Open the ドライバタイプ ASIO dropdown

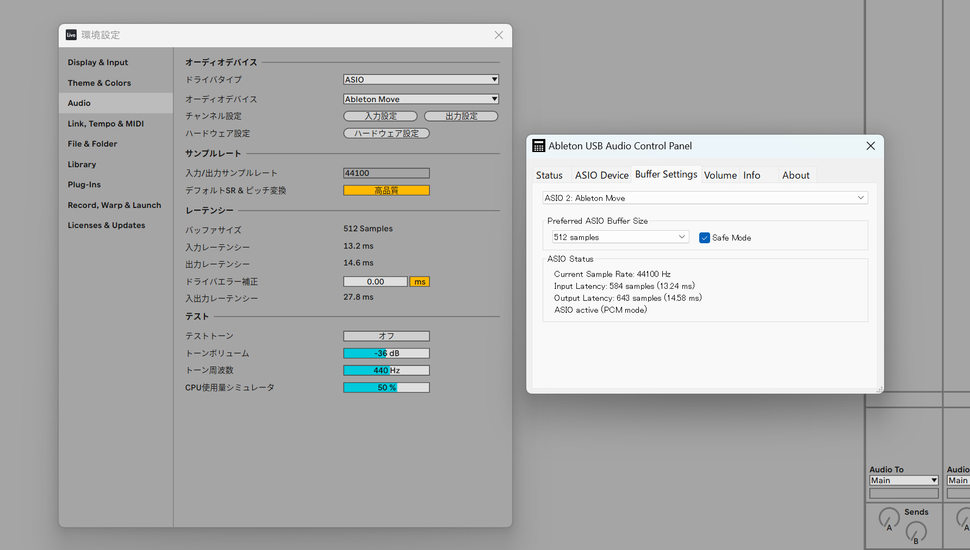(421, 79)
